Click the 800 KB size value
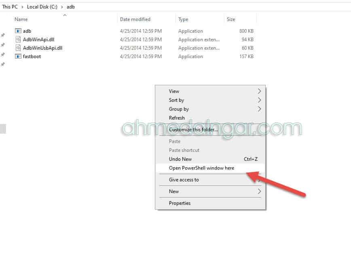 pyautogui.click(x=246, y=31)
